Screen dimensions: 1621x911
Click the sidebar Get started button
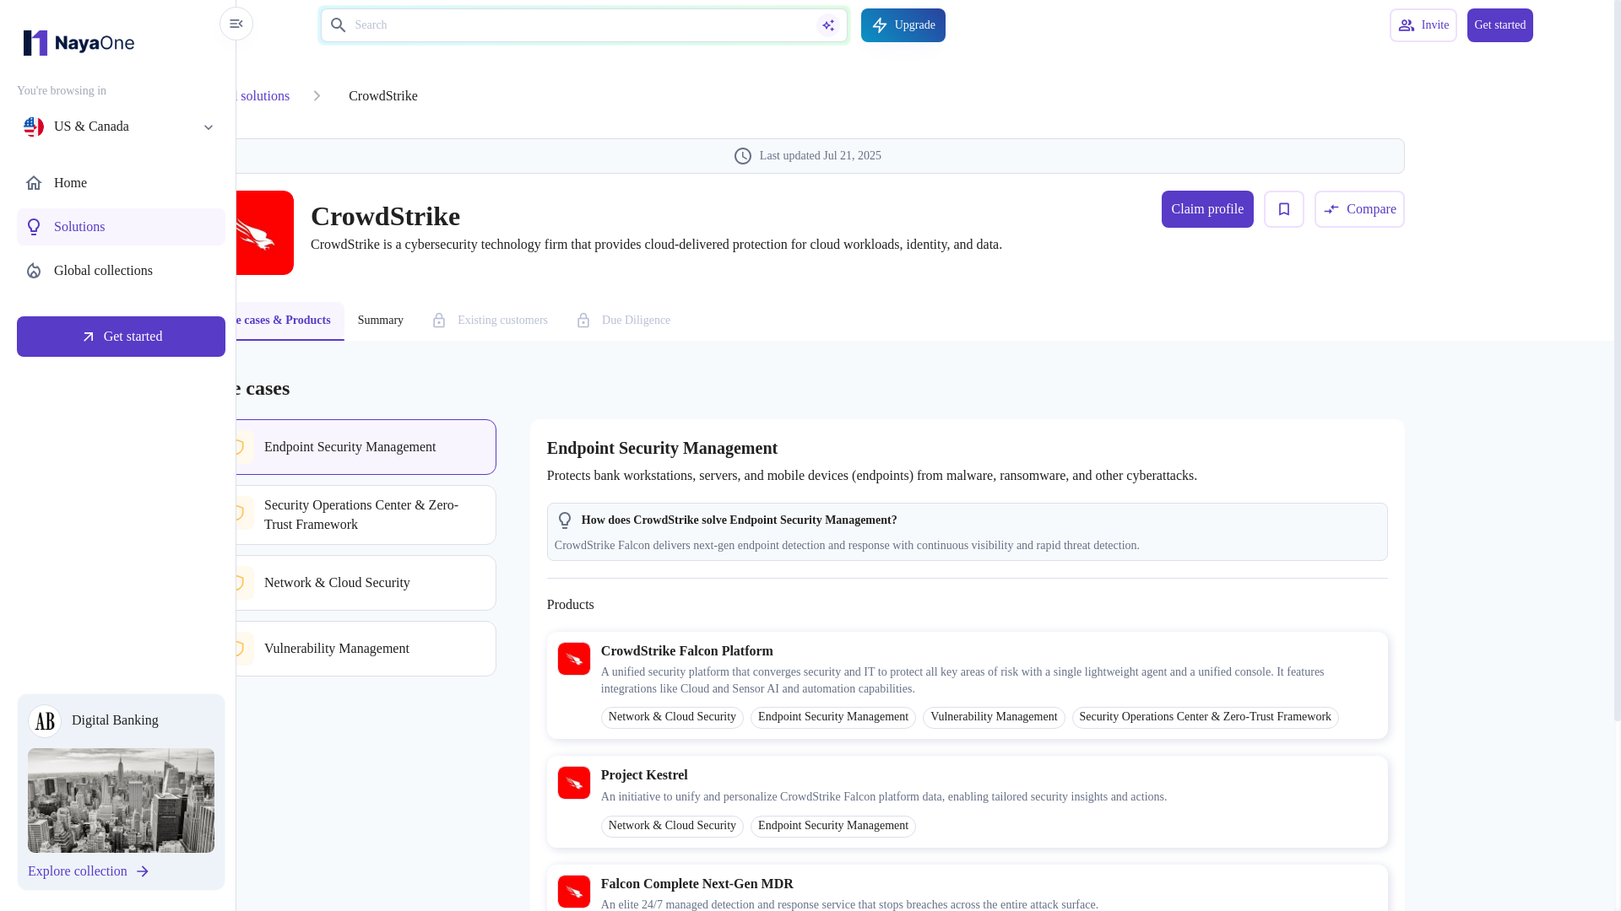point(121,337)
